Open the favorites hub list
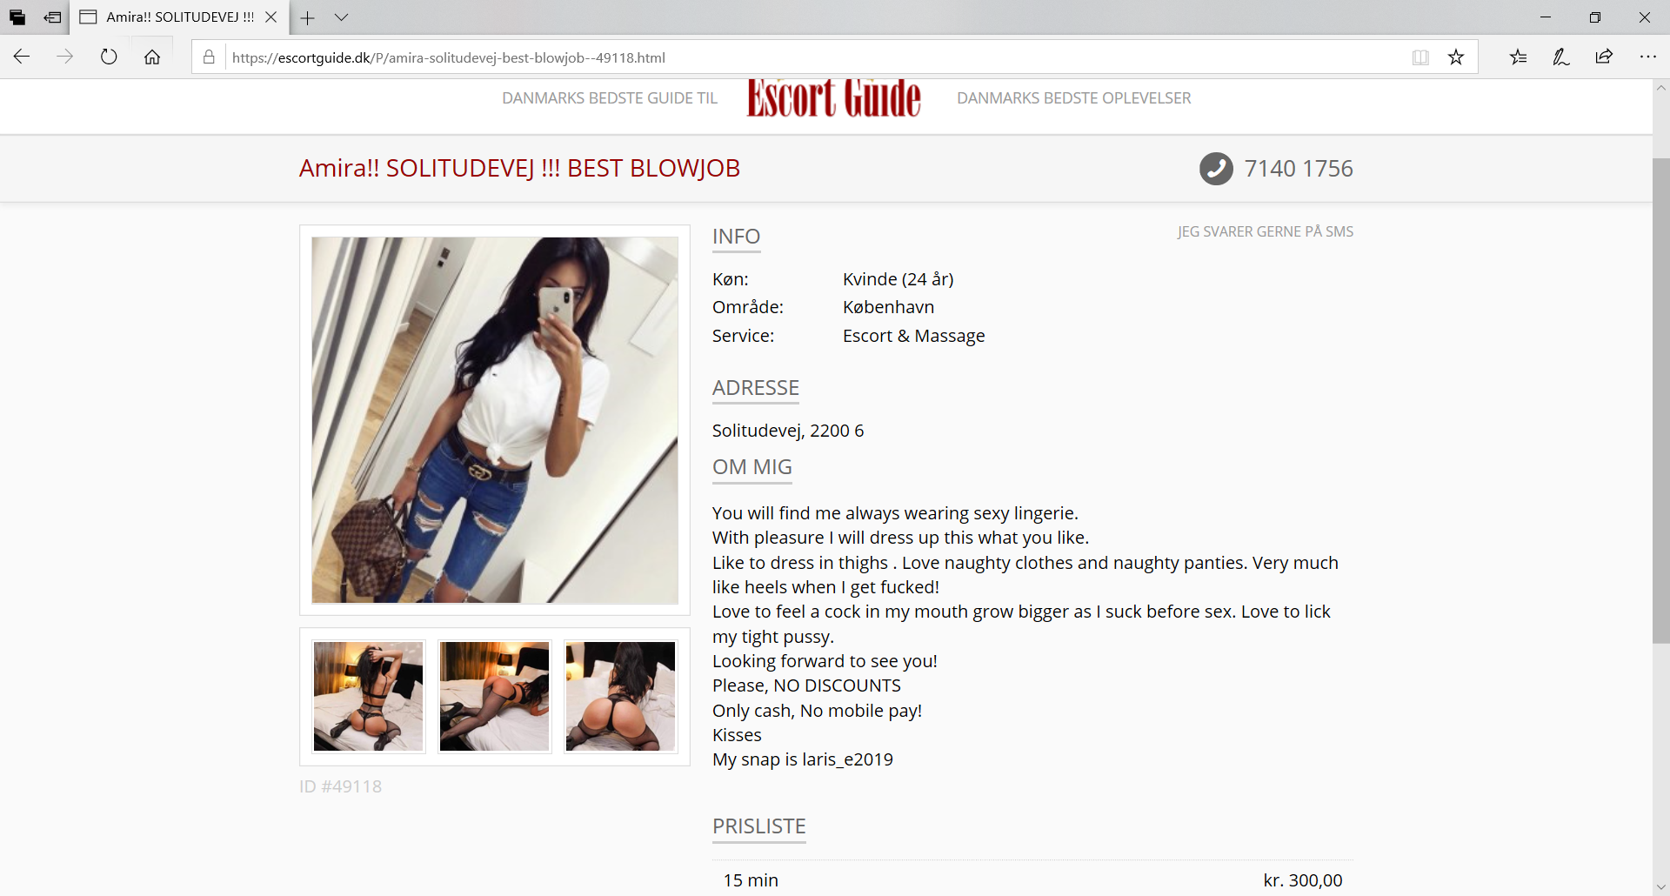 click(1518, 57)
